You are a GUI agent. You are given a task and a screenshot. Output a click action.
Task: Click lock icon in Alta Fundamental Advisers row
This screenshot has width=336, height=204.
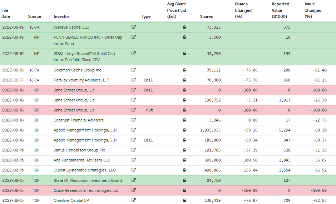pyautogui.click(x=184, y=160)
